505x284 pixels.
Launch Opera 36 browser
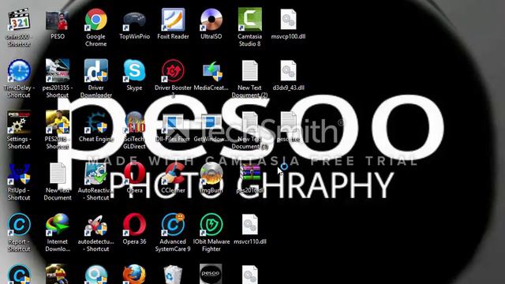click(x=134, y=225)
